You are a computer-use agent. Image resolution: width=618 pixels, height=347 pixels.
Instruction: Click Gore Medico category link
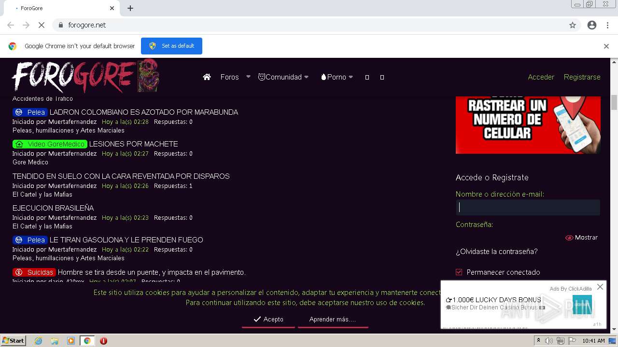(30, 162)
